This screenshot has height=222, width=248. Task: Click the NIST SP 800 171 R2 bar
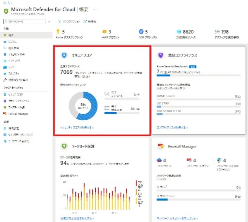[x=198, y=115]
